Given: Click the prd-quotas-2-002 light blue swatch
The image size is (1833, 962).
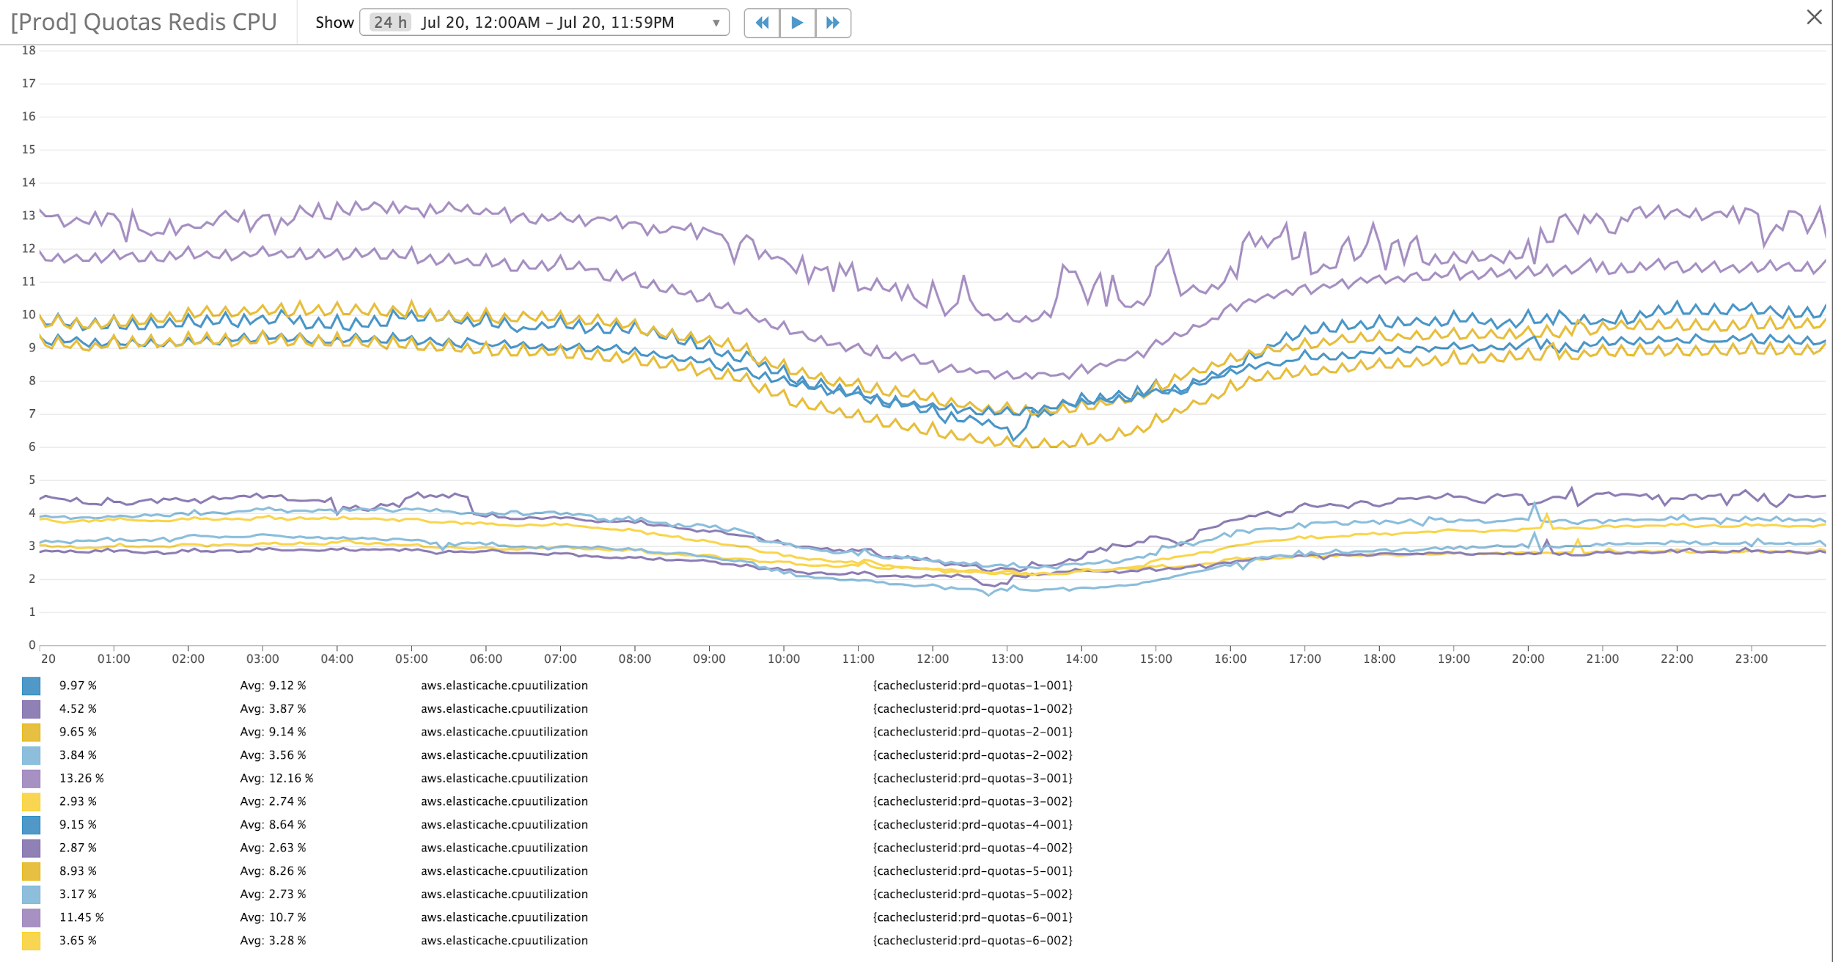Looking at the screenshot, I should point(31,755).
